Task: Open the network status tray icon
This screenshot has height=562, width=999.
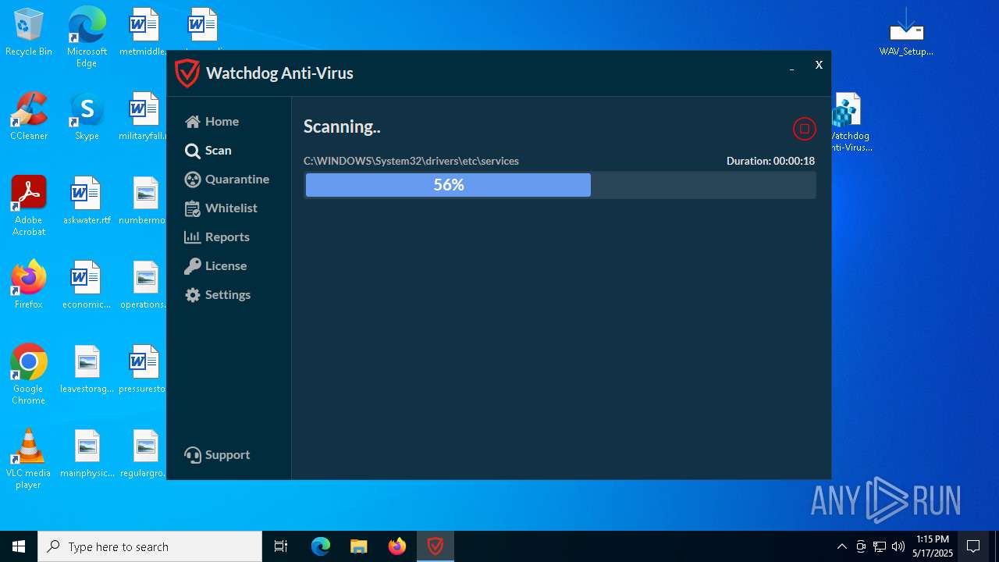Action: tap(880, 546)
